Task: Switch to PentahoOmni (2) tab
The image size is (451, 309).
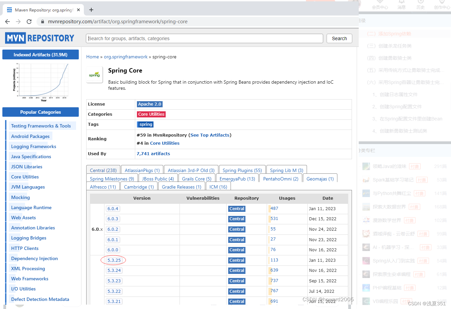Action: coord(281,179)
